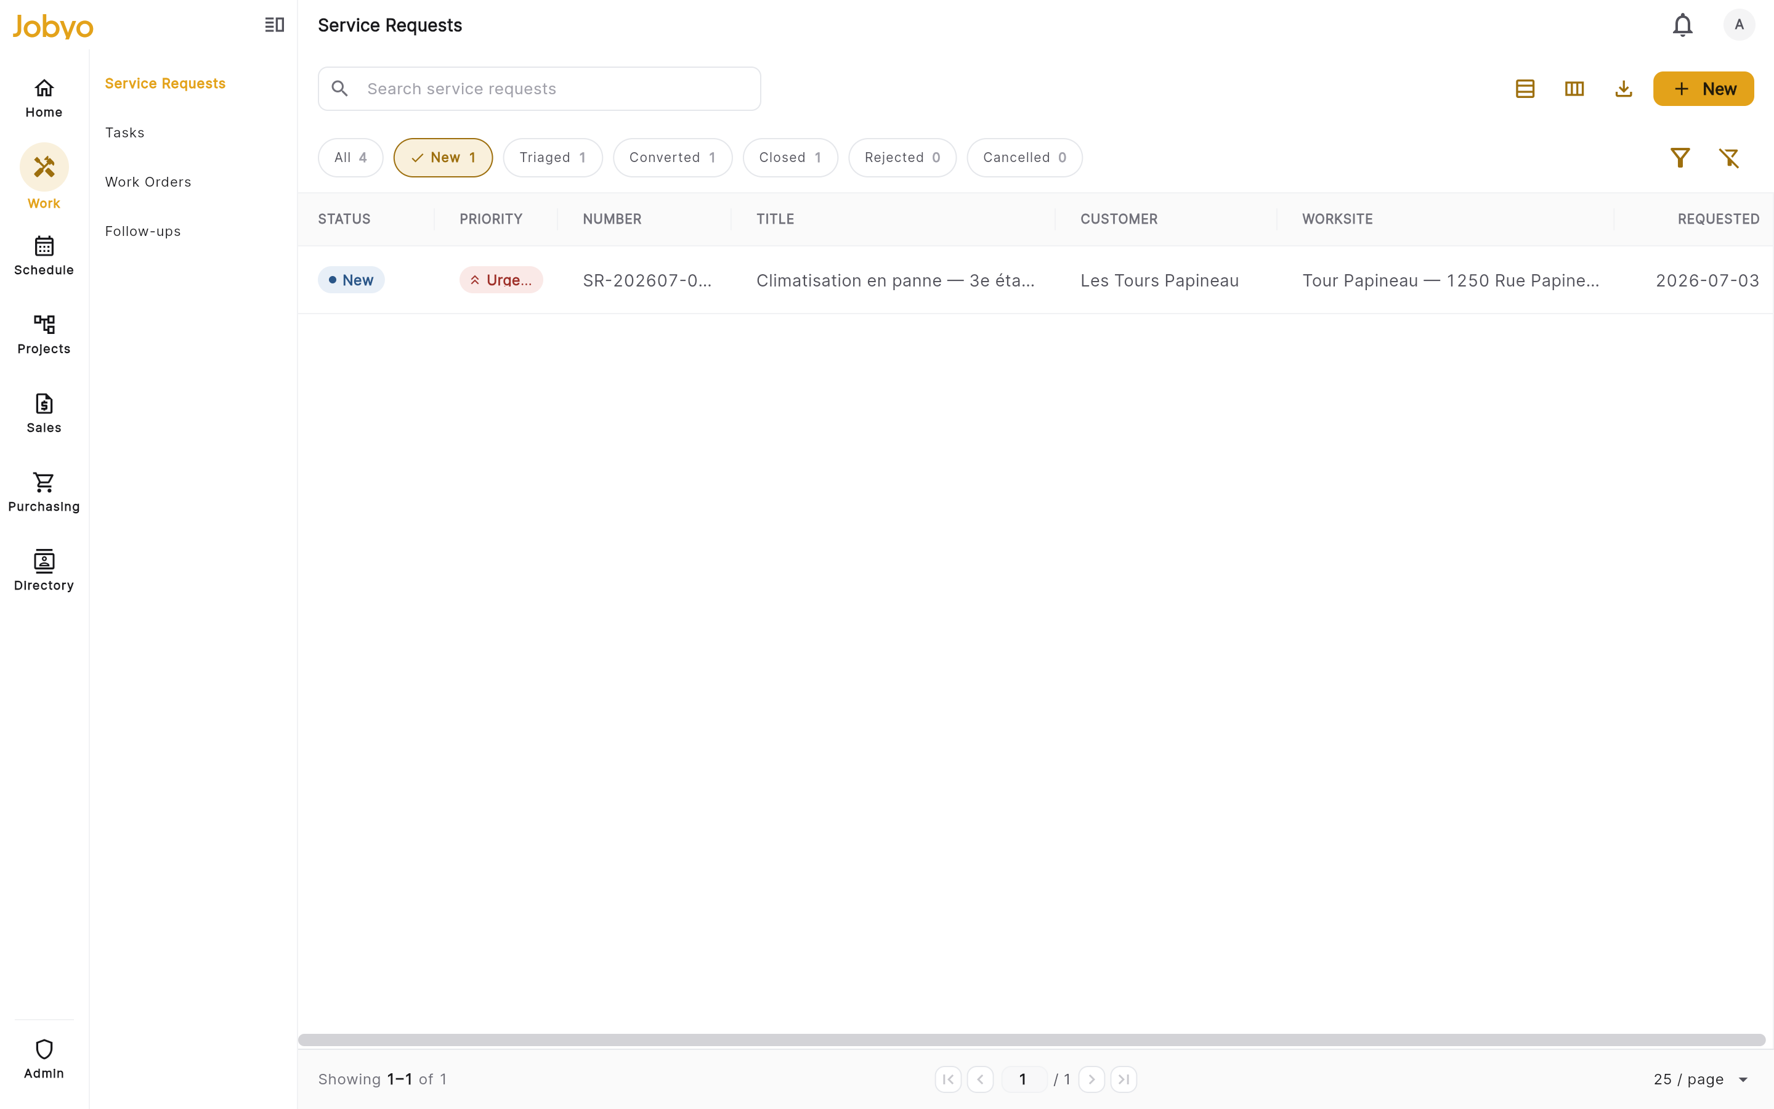Change row density view icon

click(1525, 89)
